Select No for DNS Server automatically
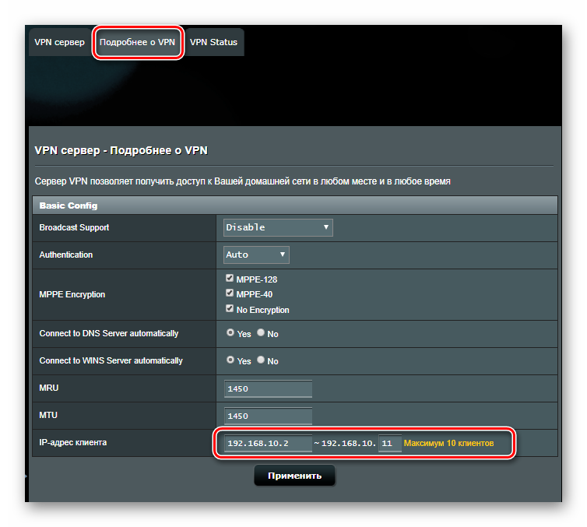This screenshot has height=527, width=587. pos(261,332)
